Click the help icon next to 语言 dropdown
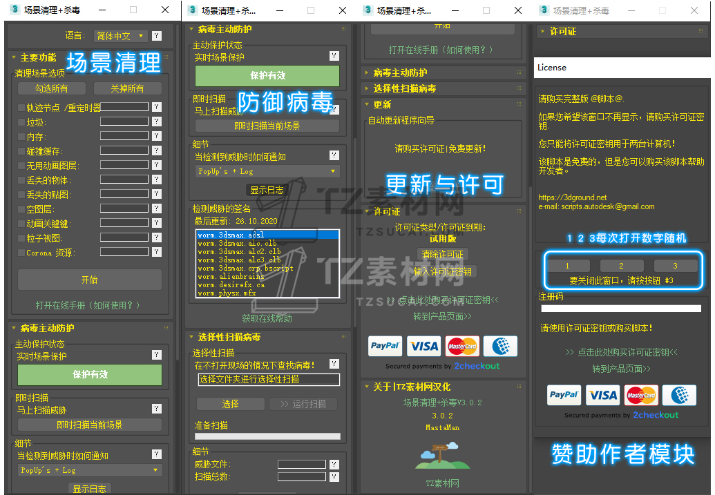715x495 pixels. 157,35
